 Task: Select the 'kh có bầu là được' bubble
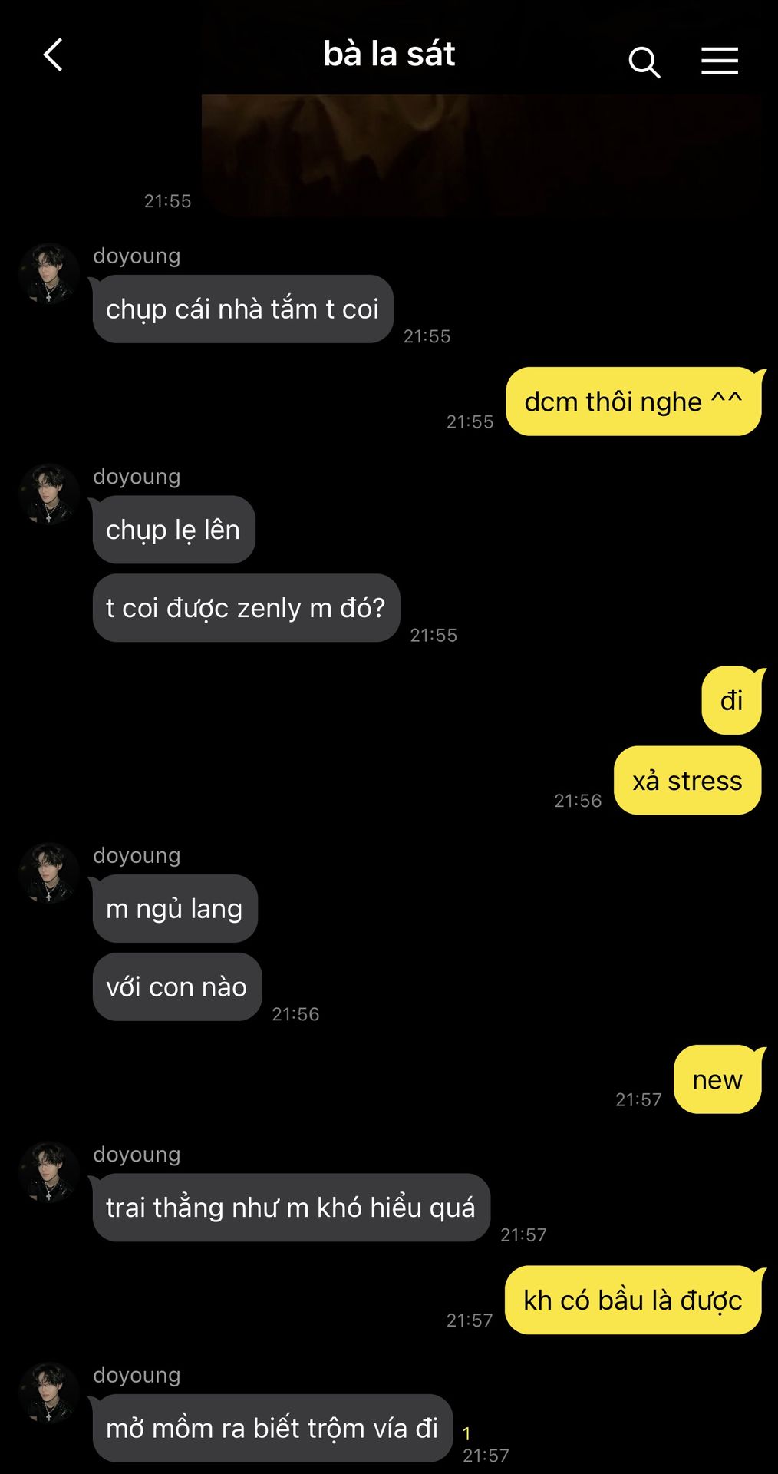pos(633,1300)
